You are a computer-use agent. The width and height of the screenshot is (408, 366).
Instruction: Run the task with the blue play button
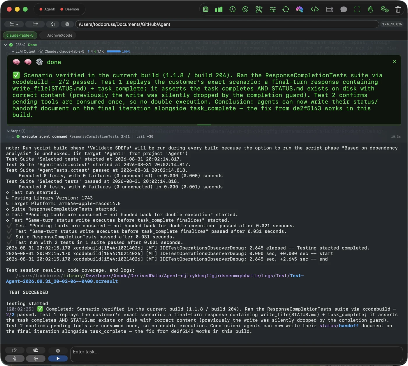(58, 358)
